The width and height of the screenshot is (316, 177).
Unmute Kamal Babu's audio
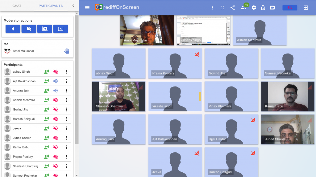(x=56, y=147)
